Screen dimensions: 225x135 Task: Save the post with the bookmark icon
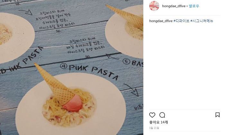click(x=218, y=115)
